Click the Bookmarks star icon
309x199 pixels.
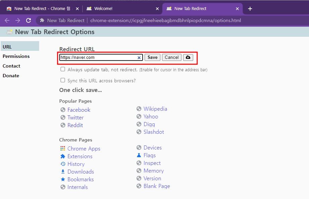point(63,179)
